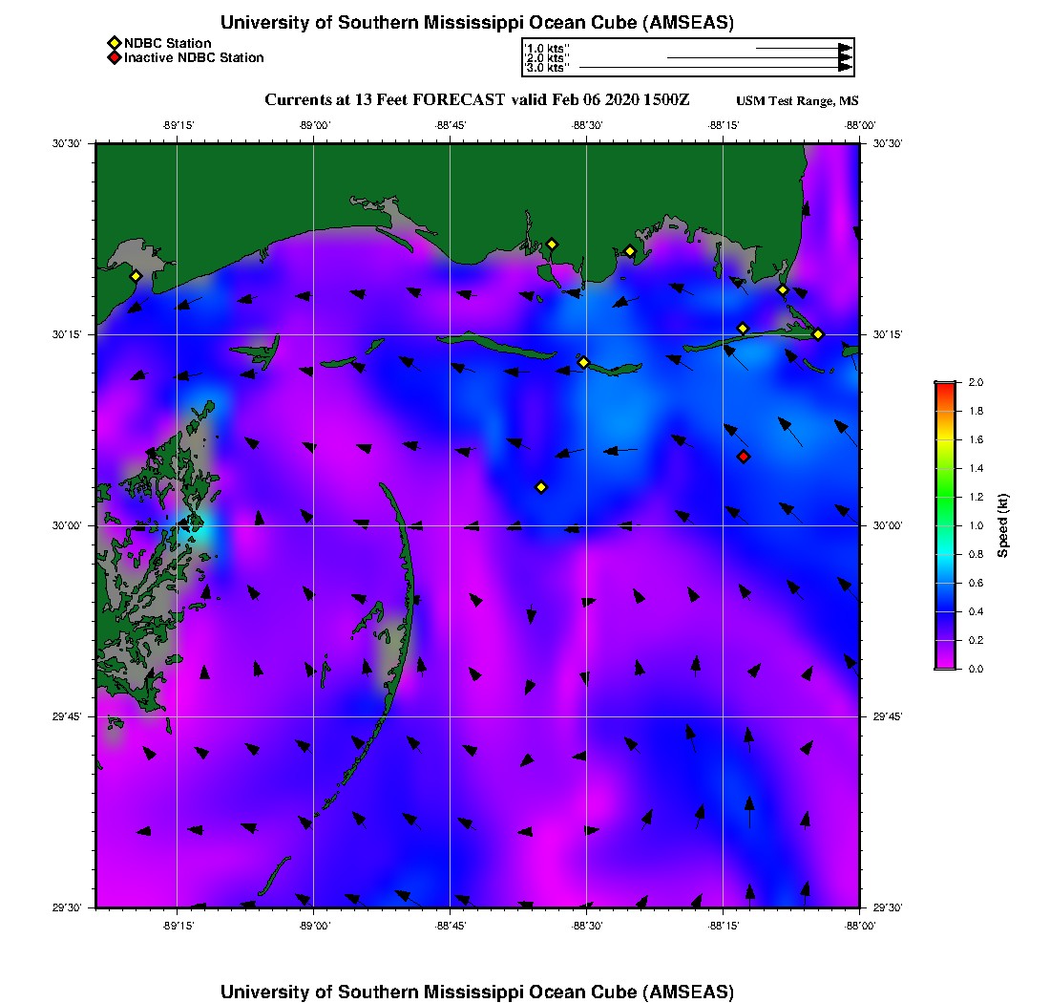Click the 3.0 kts arrow in vector scale
The image size is (1050, 1003).
716,67
